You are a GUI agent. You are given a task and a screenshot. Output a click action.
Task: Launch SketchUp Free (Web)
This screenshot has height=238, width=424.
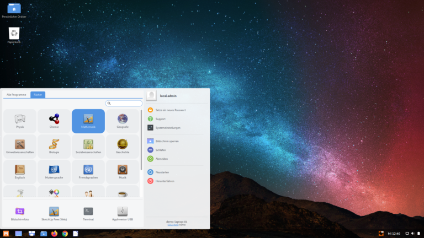click(54, 213)
